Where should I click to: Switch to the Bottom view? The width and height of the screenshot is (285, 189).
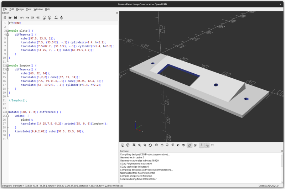coord(167,145)
